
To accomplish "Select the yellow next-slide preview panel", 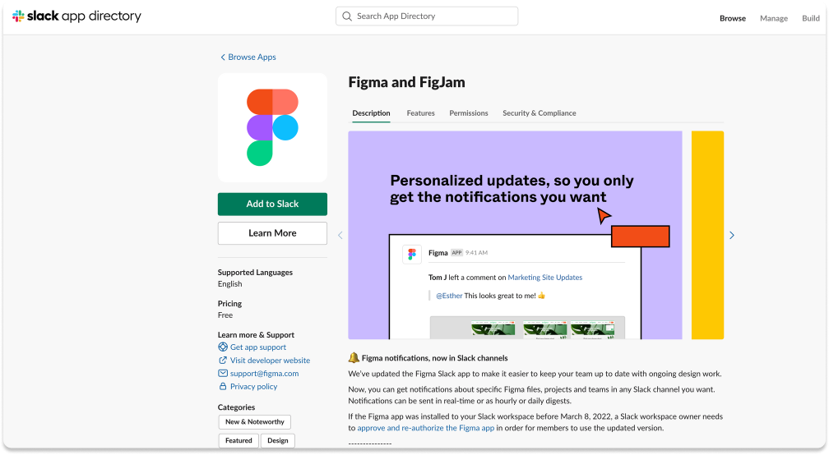I will 707,235.
